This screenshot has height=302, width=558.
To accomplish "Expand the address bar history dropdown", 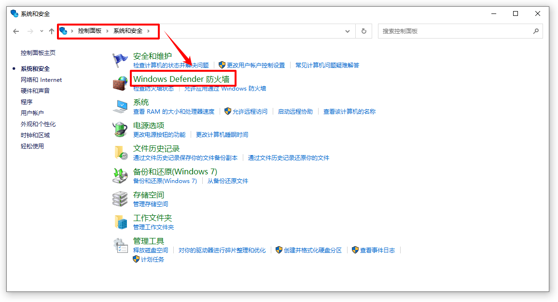I will [x=348, y=31].
